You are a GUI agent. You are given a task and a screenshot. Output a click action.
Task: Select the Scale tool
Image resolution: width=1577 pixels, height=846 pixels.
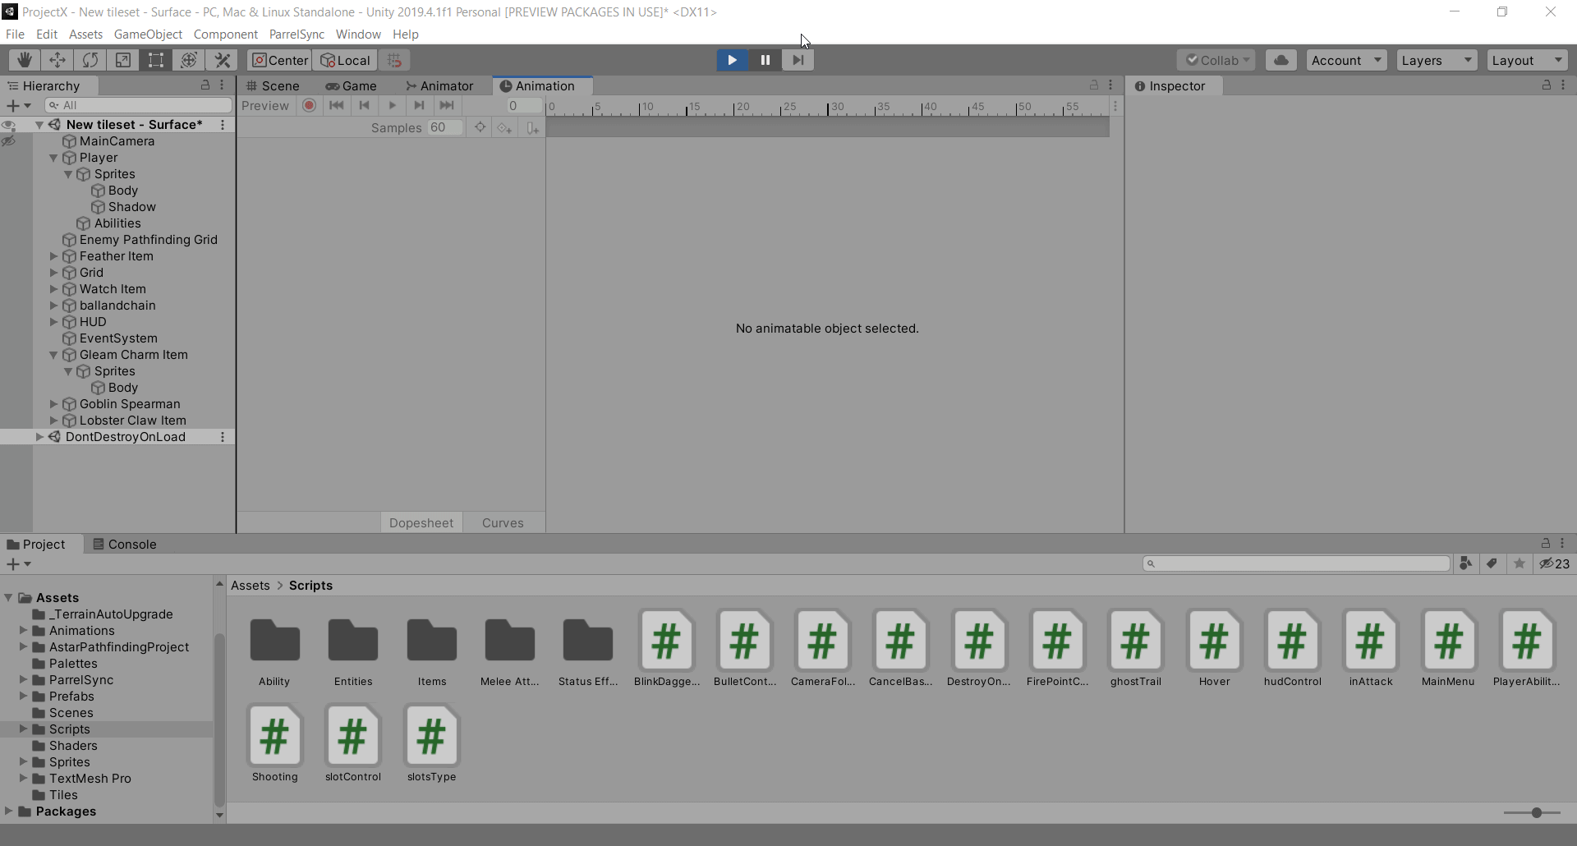[123, 60]
